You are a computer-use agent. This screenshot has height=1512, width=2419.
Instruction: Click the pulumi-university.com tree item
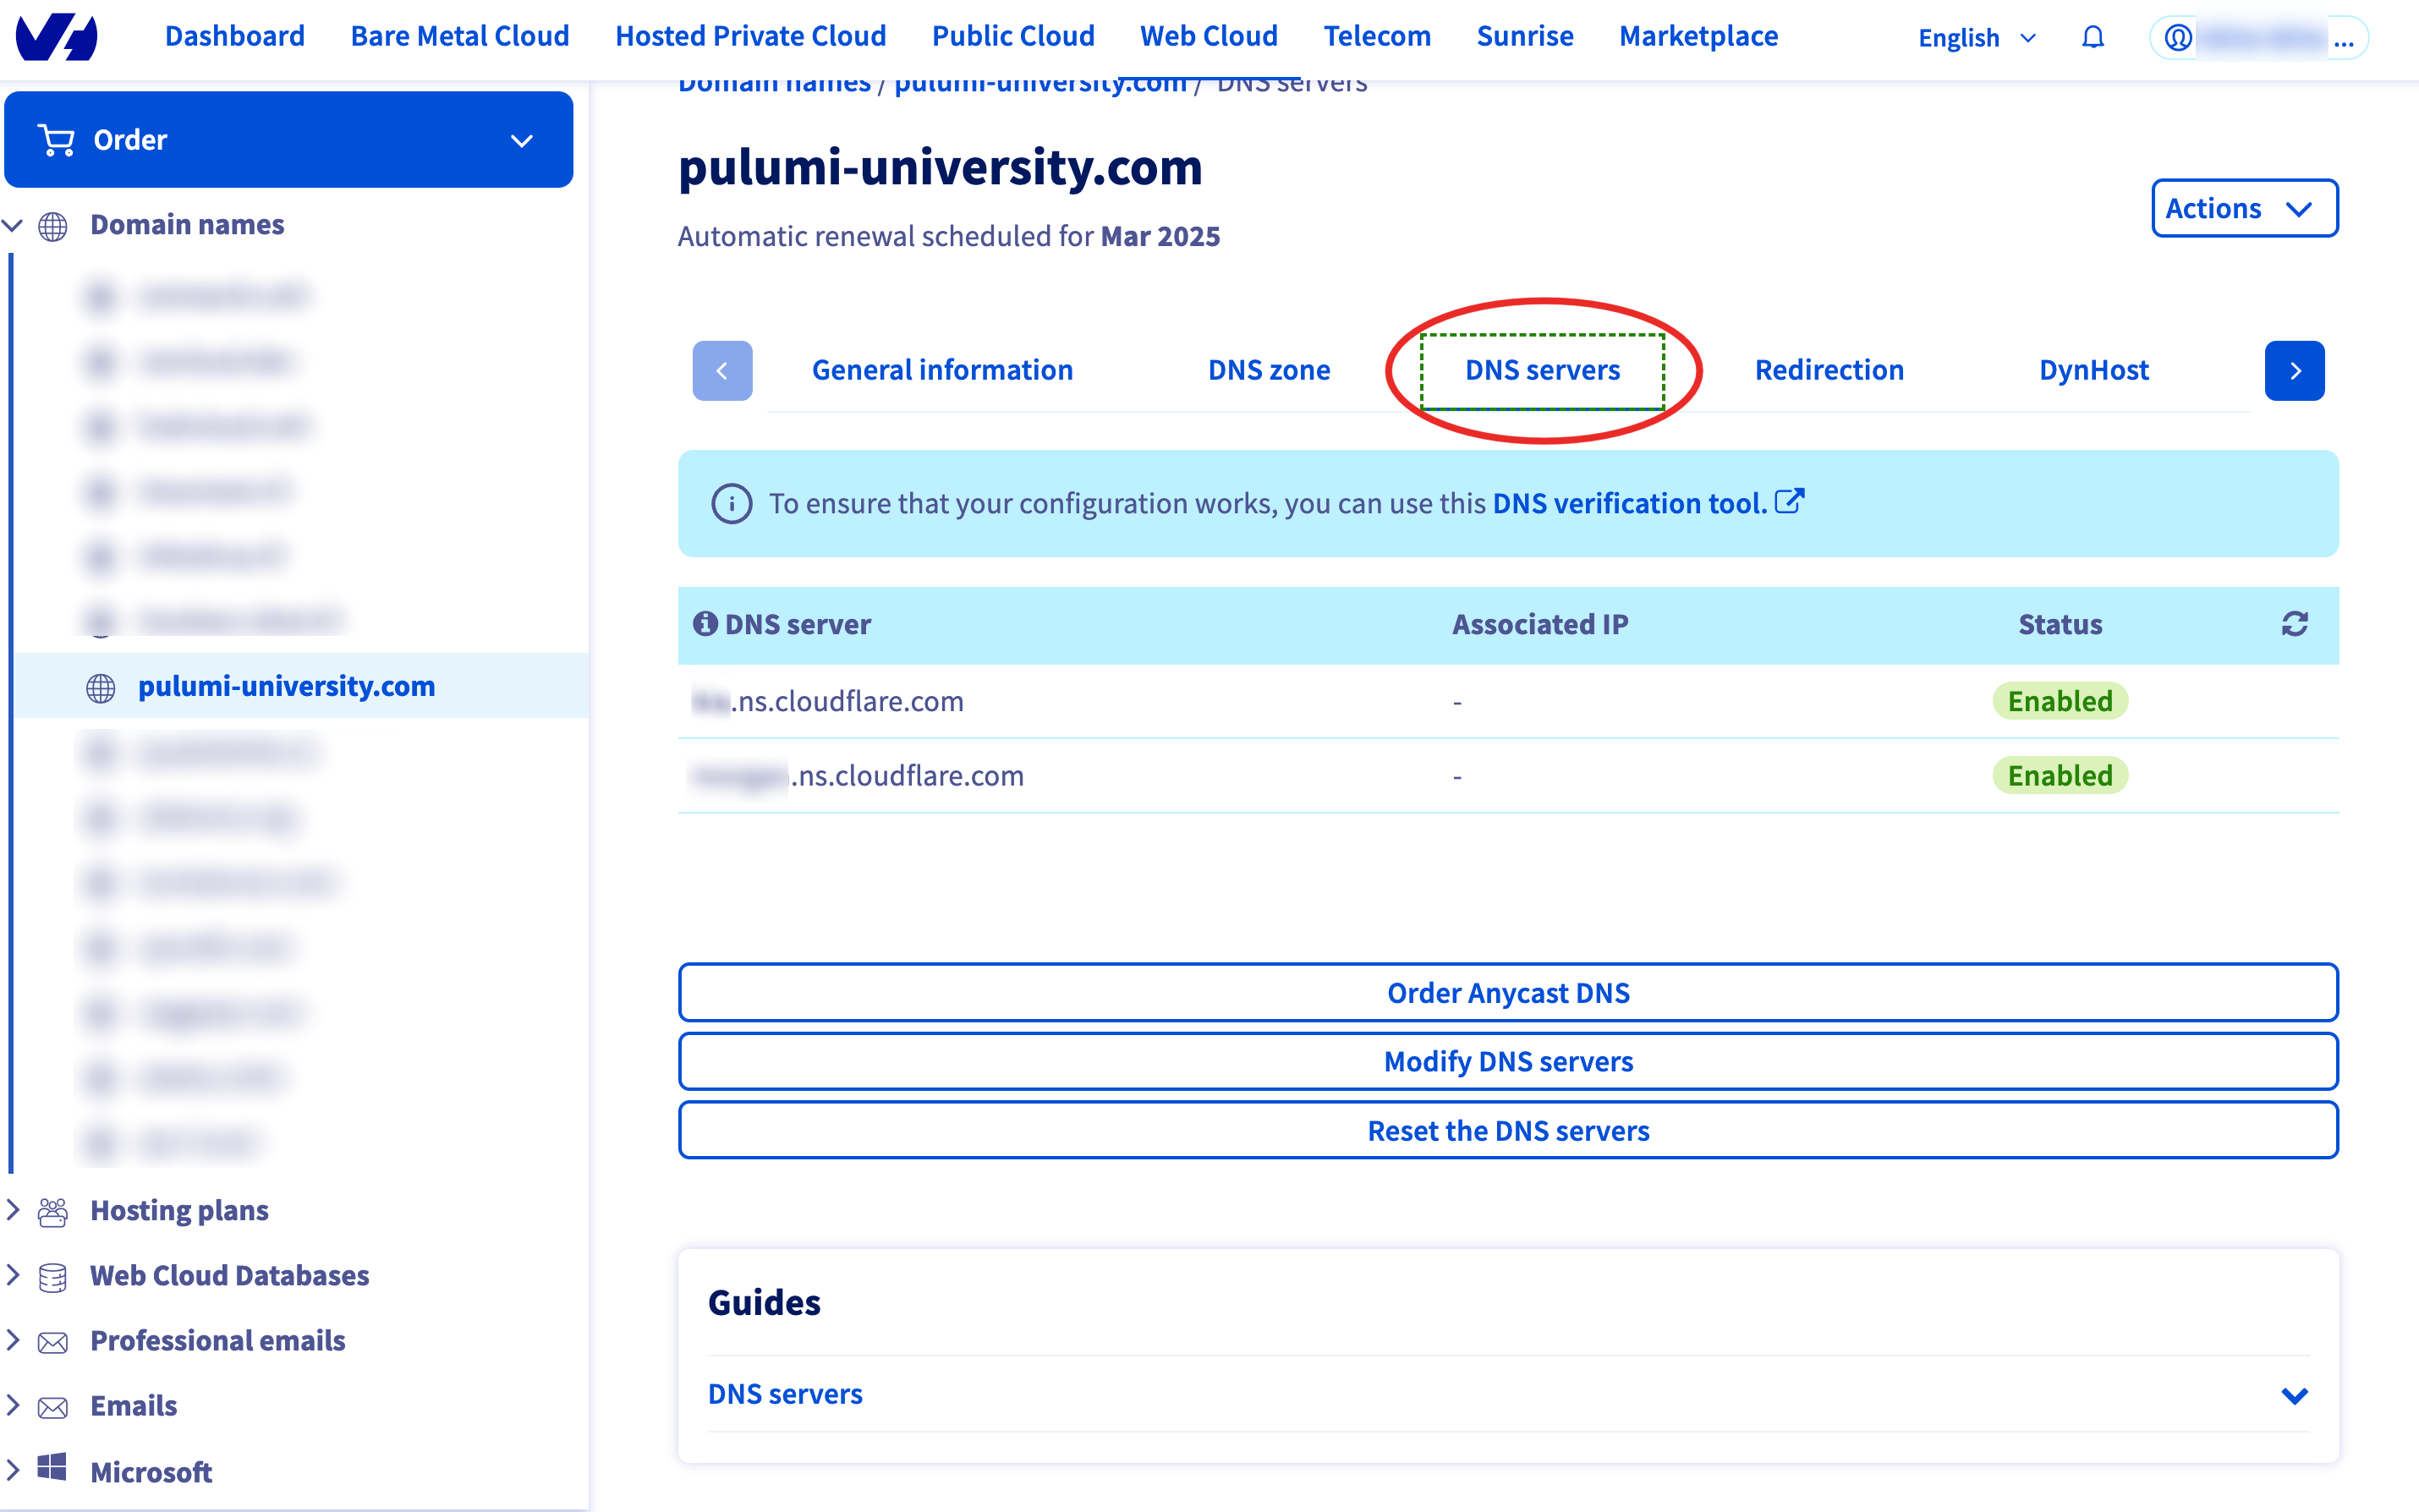(284, 687)
